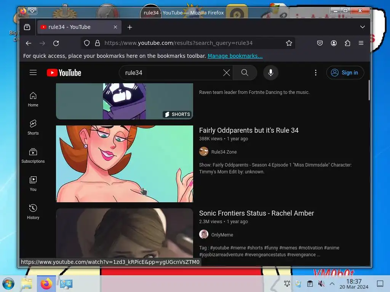This screenshot has height=292, width=390.
Task: Click the URL address bar
Action: (189, 43)
